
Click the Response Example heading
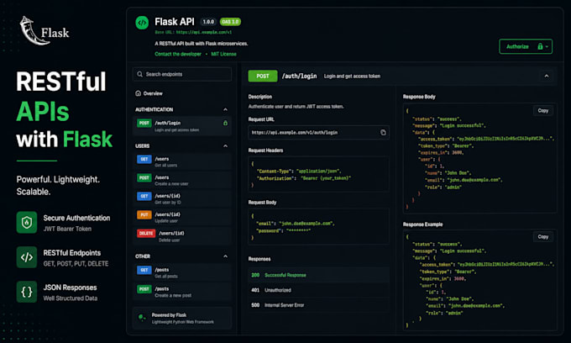tap(422, 224)
